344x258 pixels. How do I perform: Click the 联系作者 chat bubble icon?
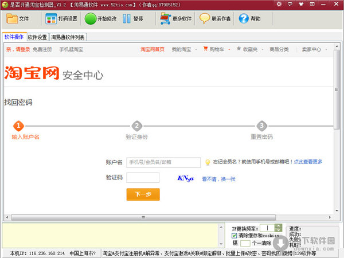[x=205, y=18]
